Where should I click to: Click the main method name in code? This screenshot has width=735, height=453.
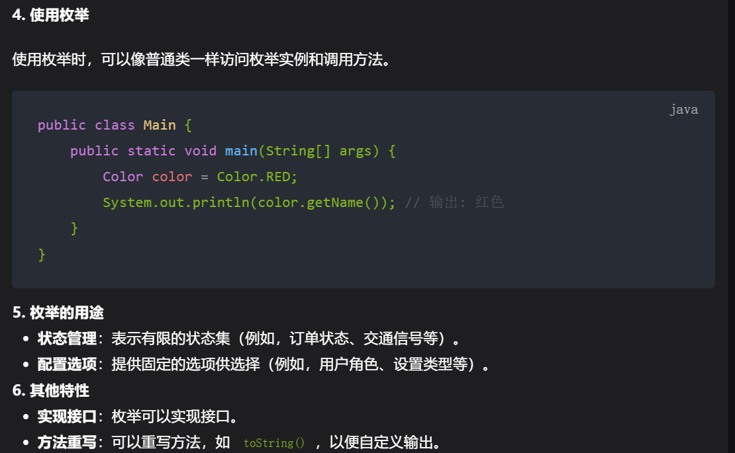(x=241, y=151)
